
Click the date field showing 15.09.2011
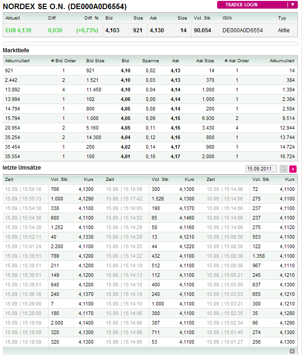[261, 169]
